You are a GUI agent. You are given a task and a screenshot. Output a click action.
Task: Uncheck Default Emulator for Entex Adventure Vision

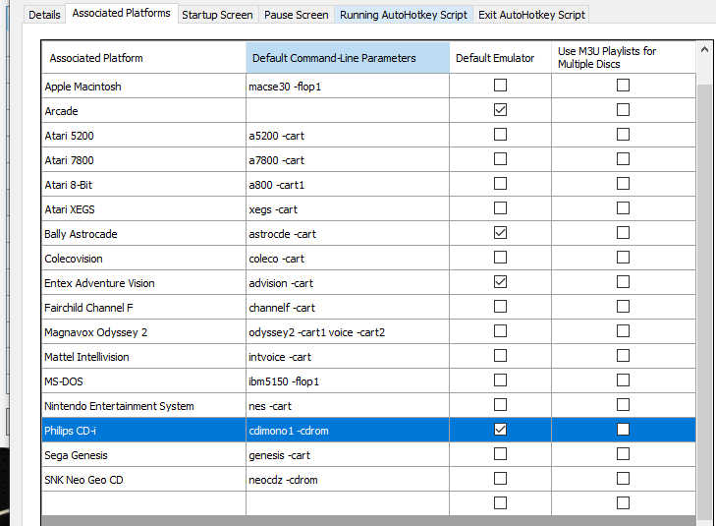(501, 282)
